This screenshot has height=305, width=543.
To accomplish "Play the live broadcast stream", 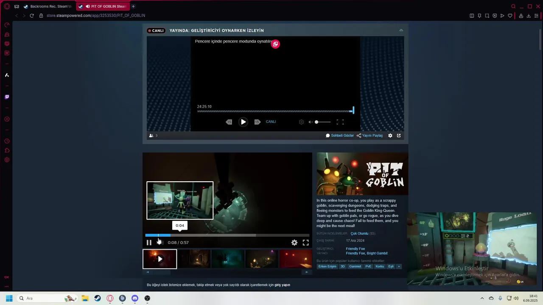I will tap(243, 122).
